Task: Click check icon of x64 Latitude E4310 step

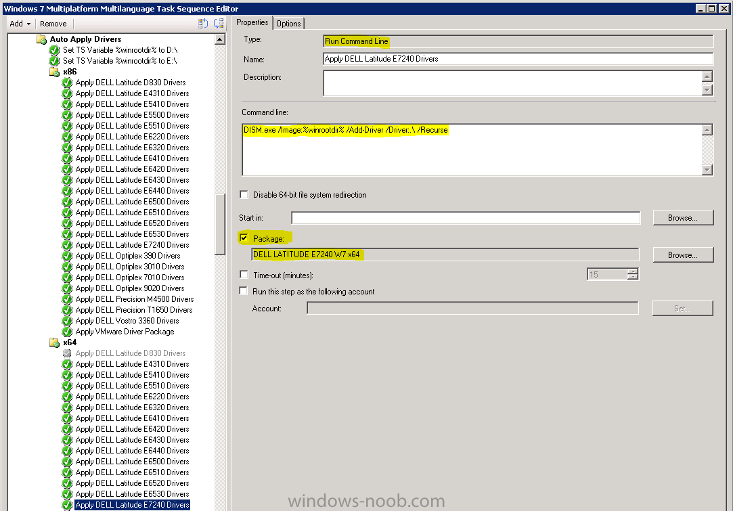Action: click(x=67, y=363)
